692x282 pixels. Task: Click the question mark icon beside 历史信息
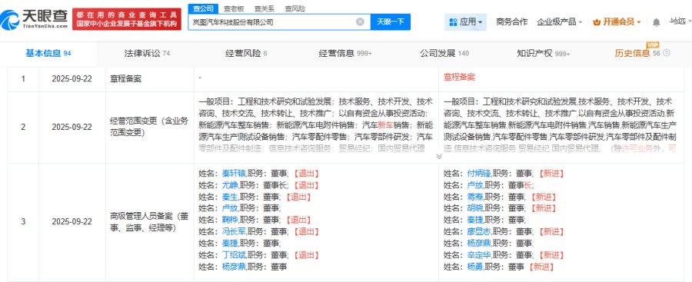tap(667, 53)
